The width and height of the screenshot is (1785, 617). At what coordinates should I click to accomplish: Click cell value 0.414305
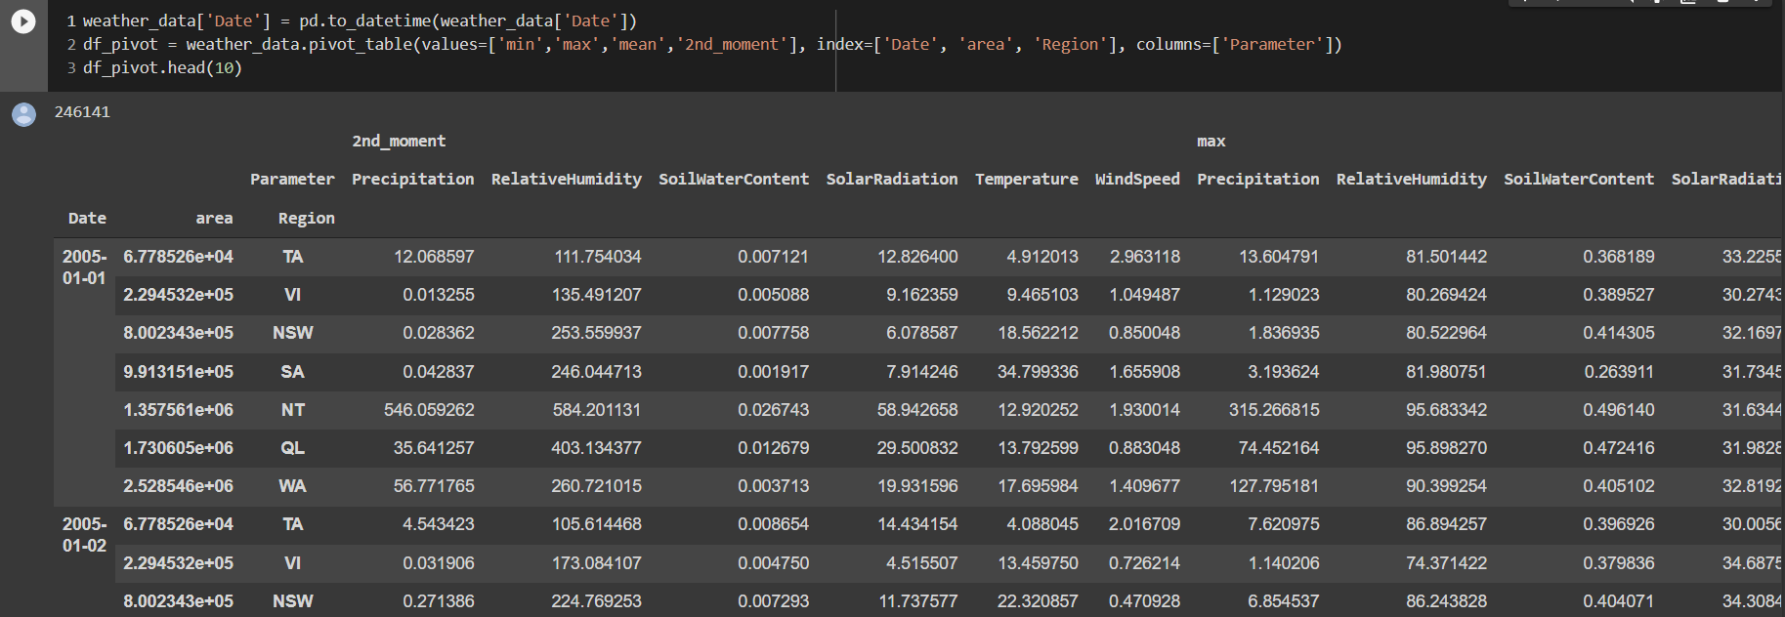point(1619,332)
